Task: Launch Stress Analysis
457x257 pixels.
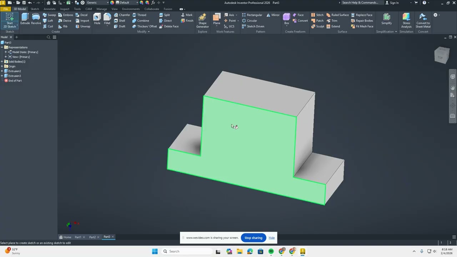Action: coord(406,21)
